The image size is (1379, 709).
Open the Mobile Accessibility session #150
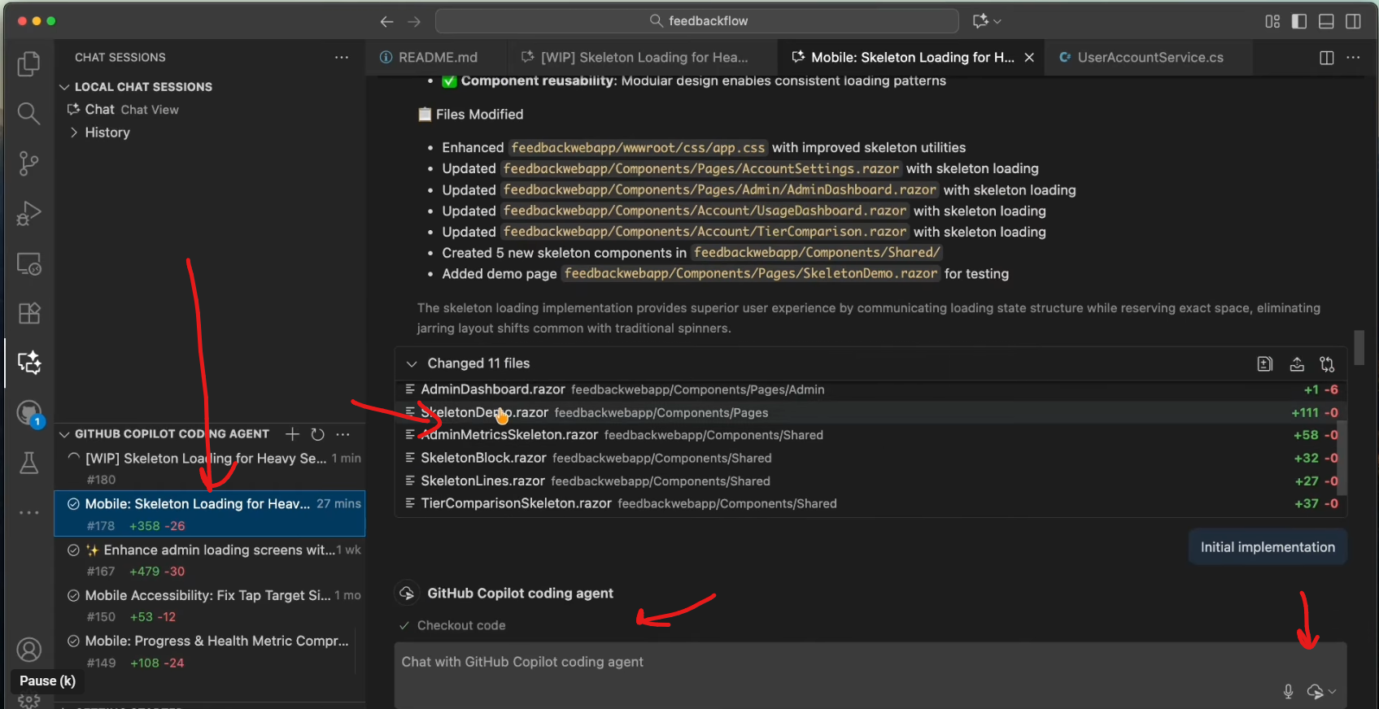click(210, 606)
